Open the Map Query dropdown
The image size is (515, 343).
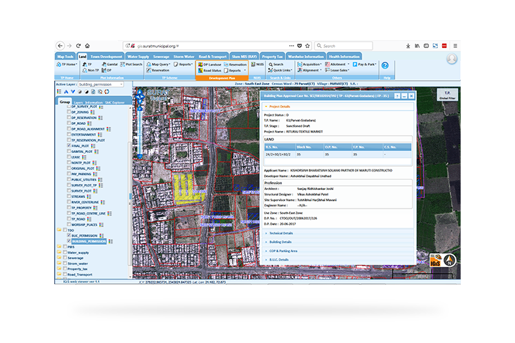click(158, 64)
